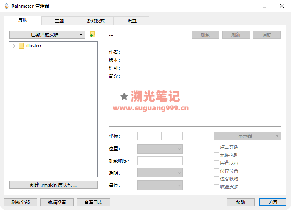Viewport: 291px width, 210px height.
Task: Click 创建 .rmskin 皮肤包 button
Action: (53, 185)
